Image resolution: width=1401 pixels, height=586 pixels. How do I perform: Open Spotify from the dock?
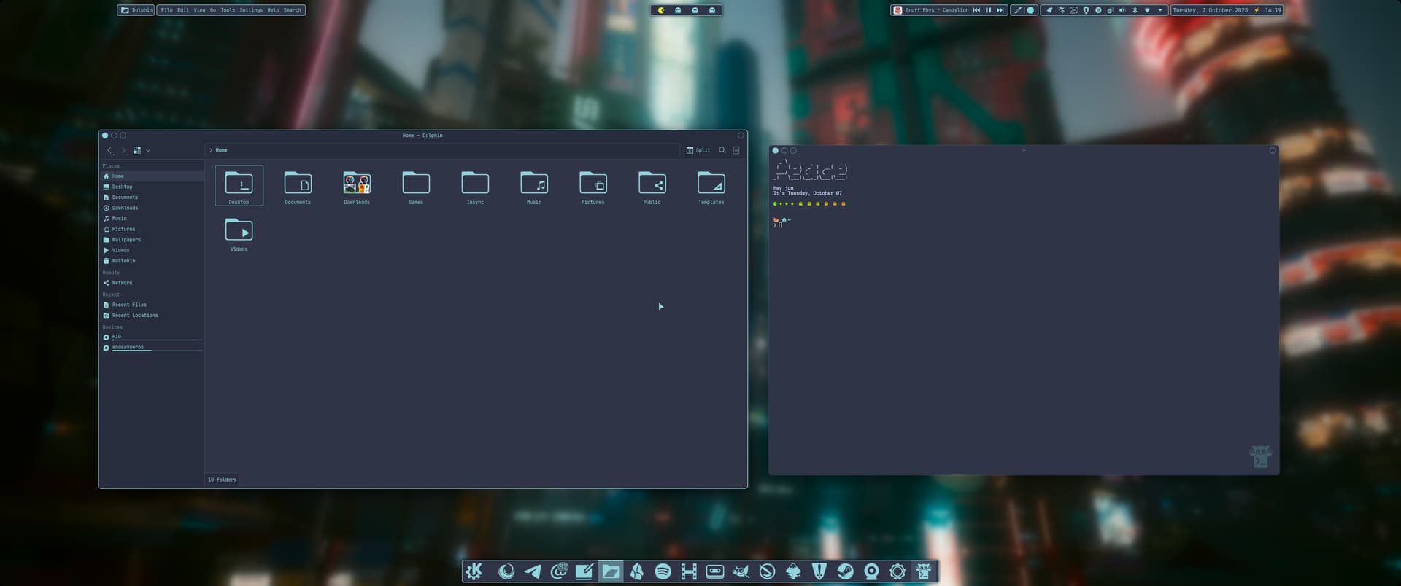[x=663, y=571]
